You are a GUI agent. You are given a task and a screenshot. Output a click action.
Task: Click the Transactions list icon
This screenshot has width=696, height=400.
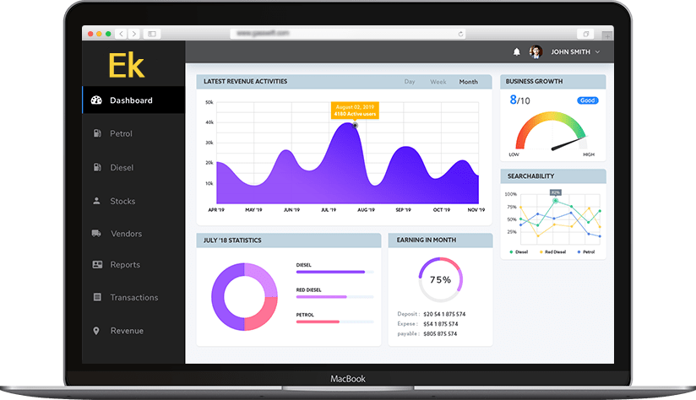click(97, 297)
